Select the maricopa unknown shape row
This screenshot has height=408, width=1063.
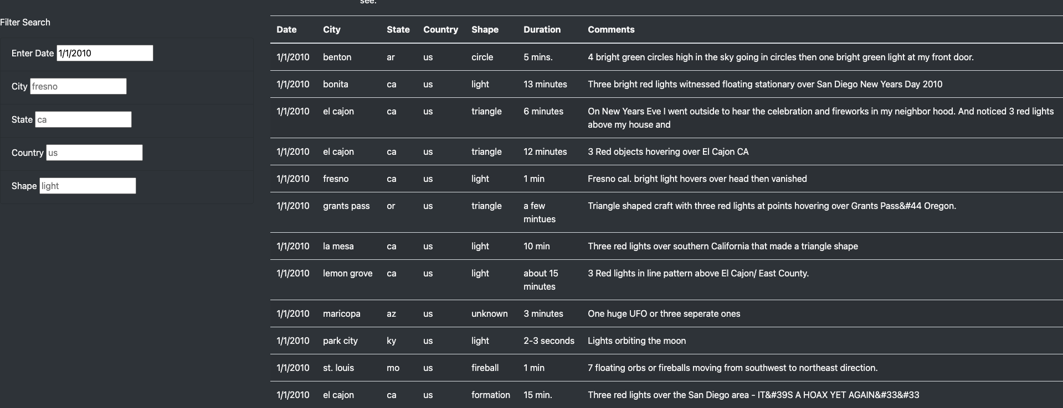[x=499, y=313]
